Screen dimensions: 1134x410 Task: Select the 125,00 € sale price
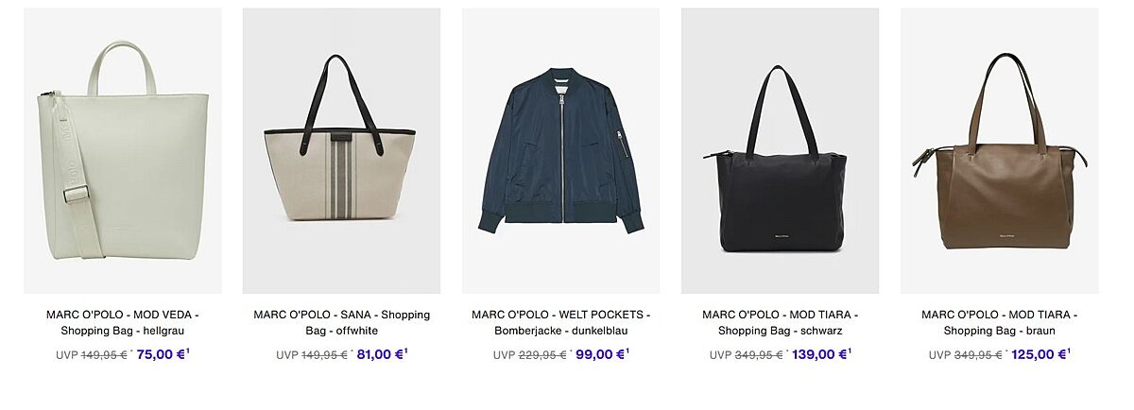[x=1038, y=355]
